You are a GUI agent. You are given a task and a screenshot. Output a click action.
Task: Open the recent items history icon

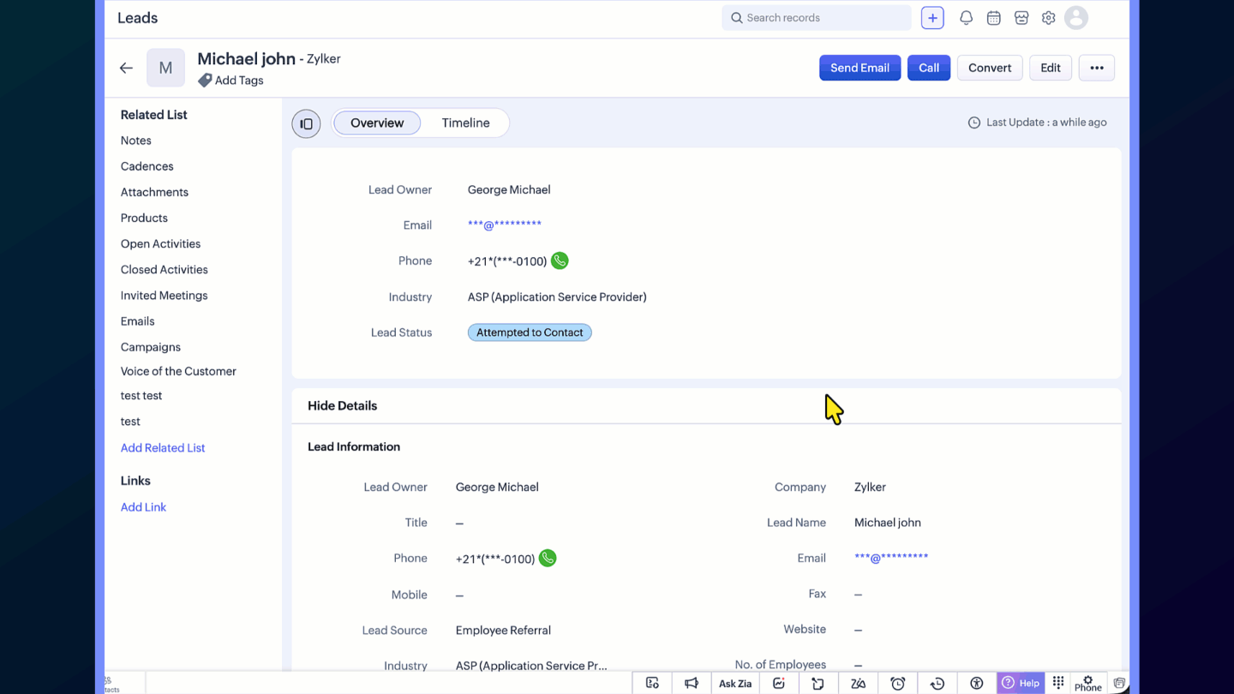coord(937,683)
